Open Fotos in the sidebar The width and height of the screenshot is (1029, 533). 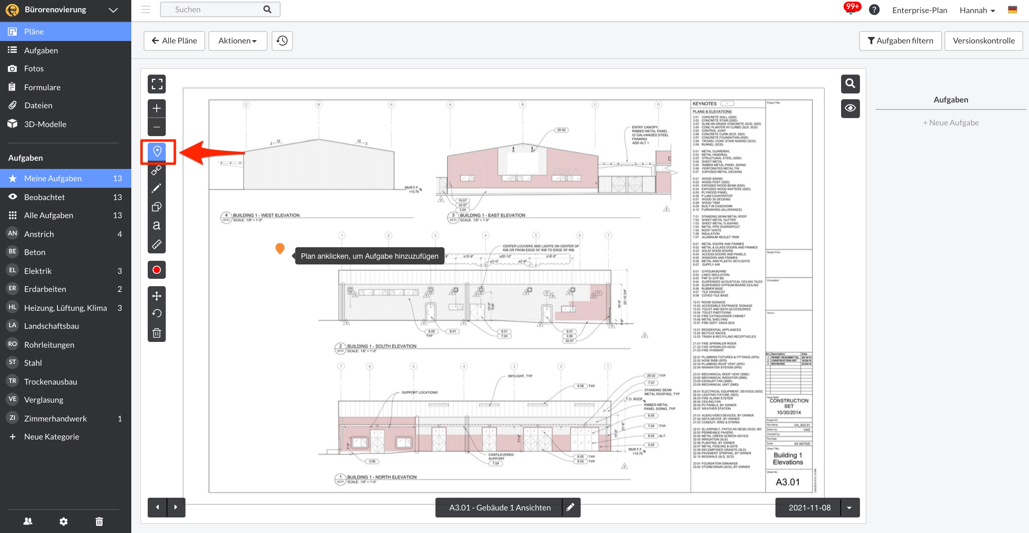click(34, 68)
